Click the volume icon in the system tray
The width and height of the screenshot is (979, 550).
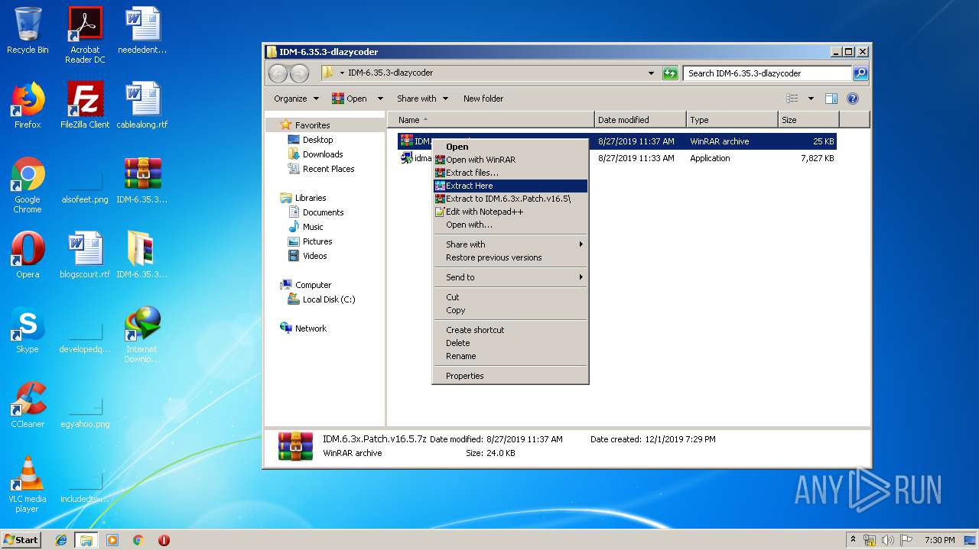point(887,540)
